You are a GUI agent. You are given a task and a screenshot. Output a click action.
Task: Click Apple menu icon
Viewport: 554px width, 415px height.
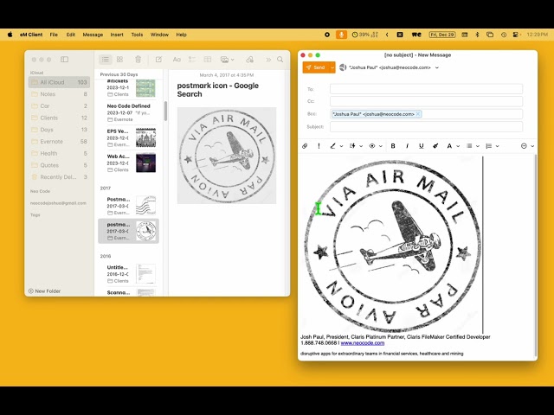point(10,35)
